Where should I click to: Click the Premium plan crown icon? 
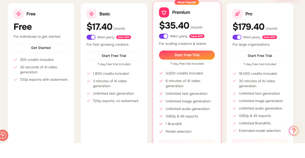point(164,12)
